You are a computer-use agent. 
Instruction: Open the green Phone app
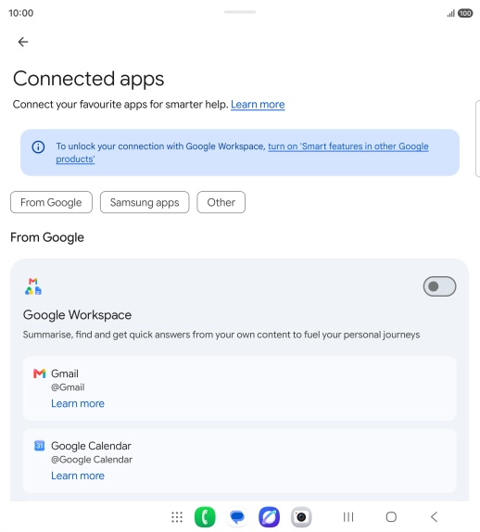[205, 517]
